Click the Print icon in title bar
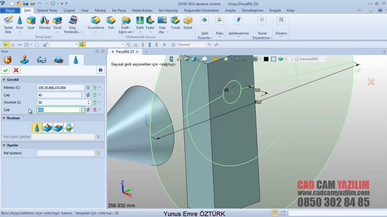This screenshot has width=387, height=217. coord(32,4)
